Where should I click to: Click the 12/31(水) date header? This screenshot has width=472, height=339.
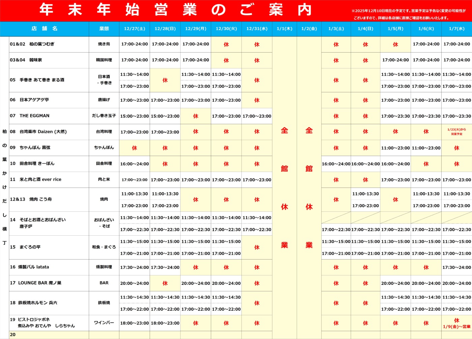(257, 29)
